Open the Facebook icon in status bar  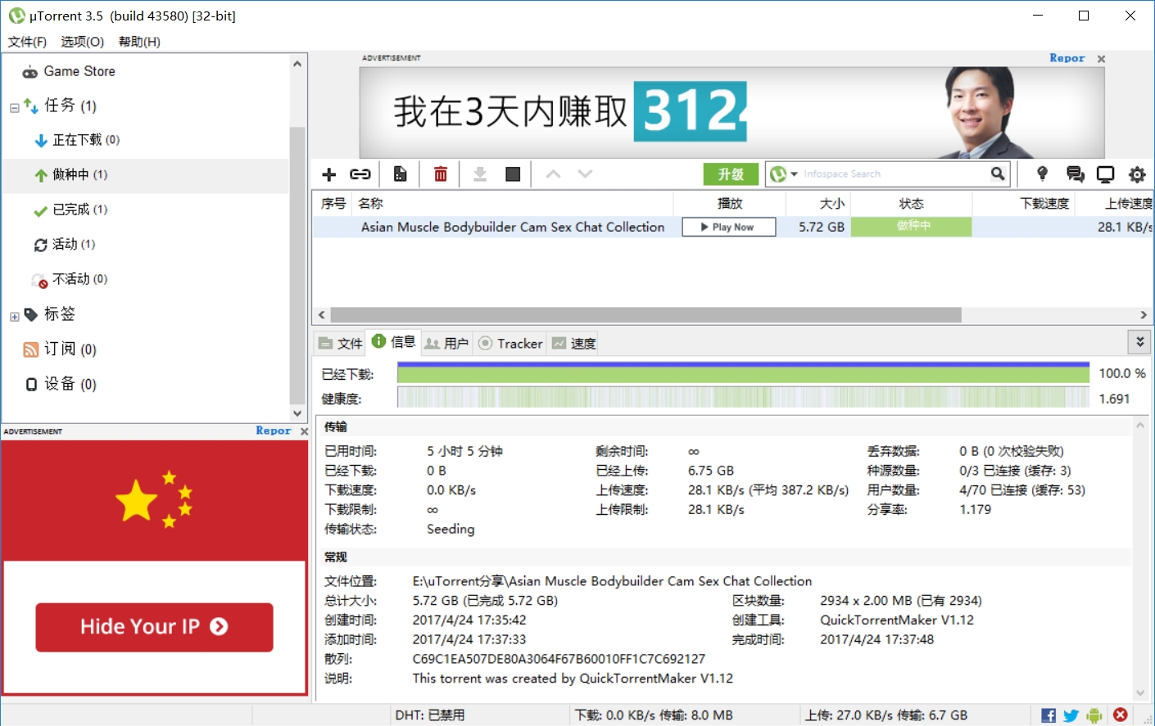click(x=1048, y=715)
